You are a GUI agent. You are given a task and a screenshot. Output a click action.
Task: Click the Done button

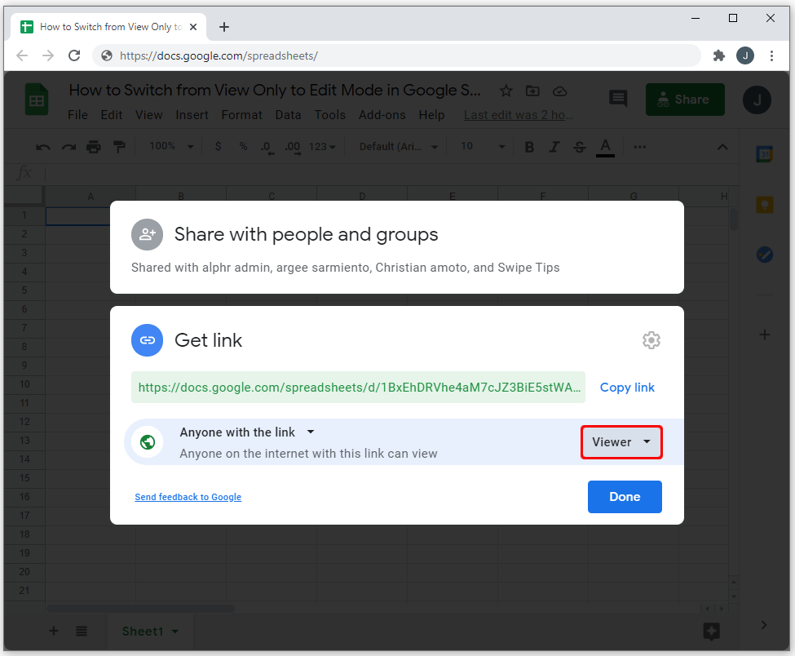(625, 497)
